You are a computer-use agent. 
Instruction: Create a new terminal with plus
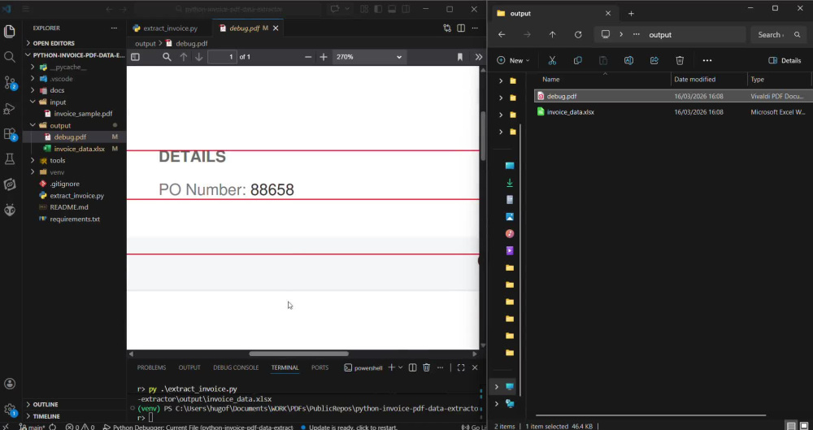coord(392,367)
